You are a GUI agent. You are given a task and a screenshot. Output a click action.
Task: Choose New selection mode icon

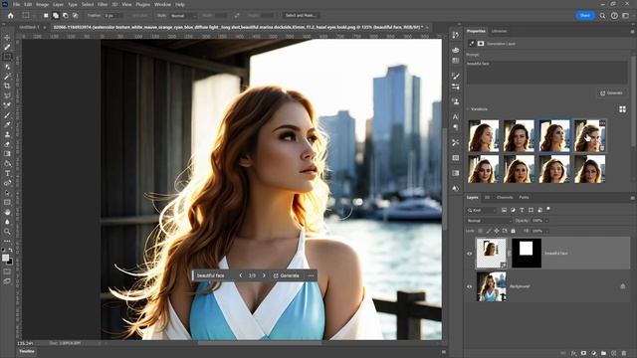(46, 16)
